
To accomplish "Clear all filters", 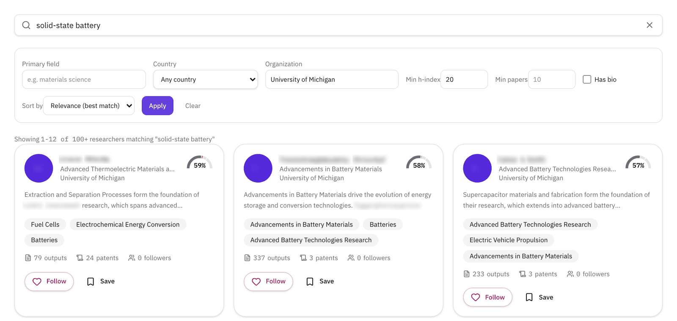I will coord(193,105).
